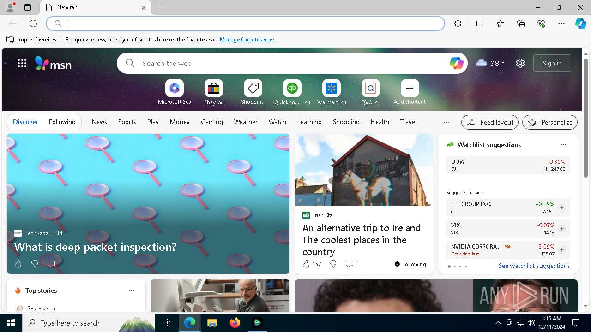The height and width of the screenshot is (332, 591).
Task: Open the Extensions puzzle icon
Action: coord(458,24)
